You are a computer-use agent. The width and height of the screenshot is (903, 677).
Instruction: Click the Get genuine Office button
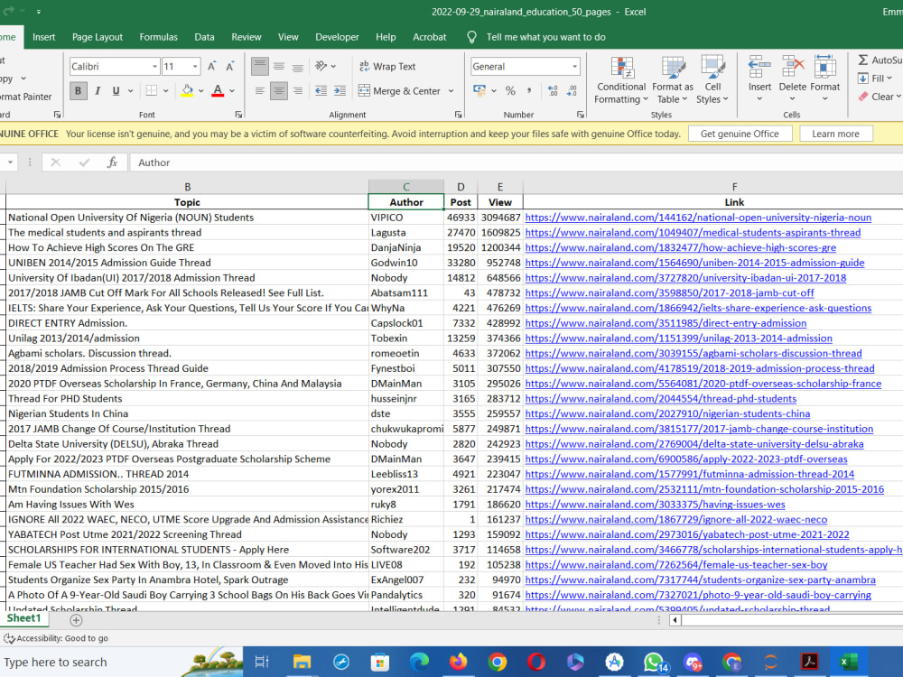[x=740, y=134]
